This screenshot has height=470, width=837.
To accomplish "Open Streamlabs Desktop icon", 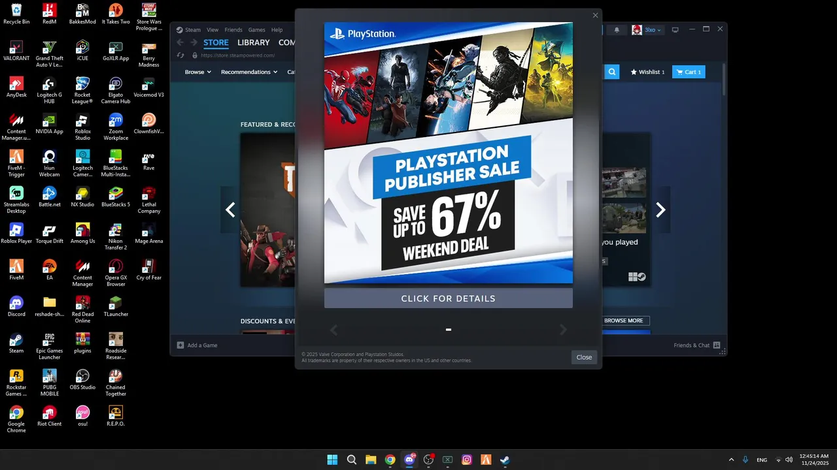I will pos(16,200).
